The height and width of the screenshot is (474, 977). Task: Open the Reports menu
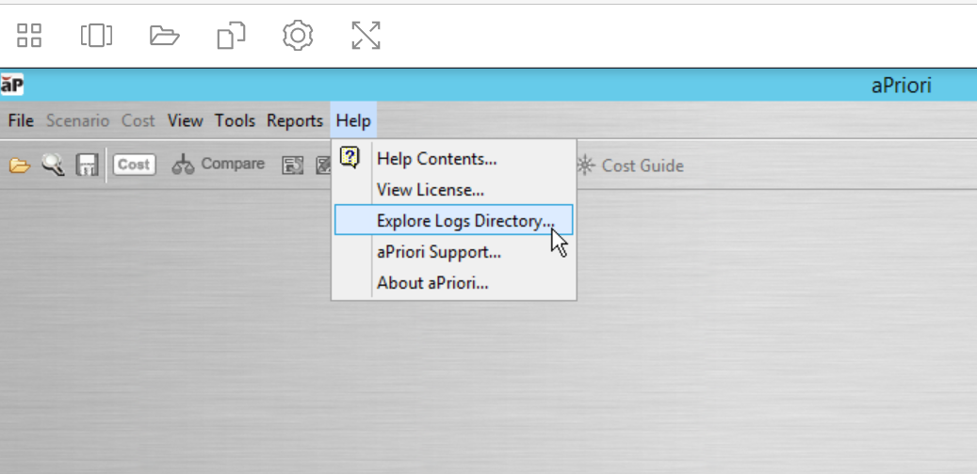295,120
